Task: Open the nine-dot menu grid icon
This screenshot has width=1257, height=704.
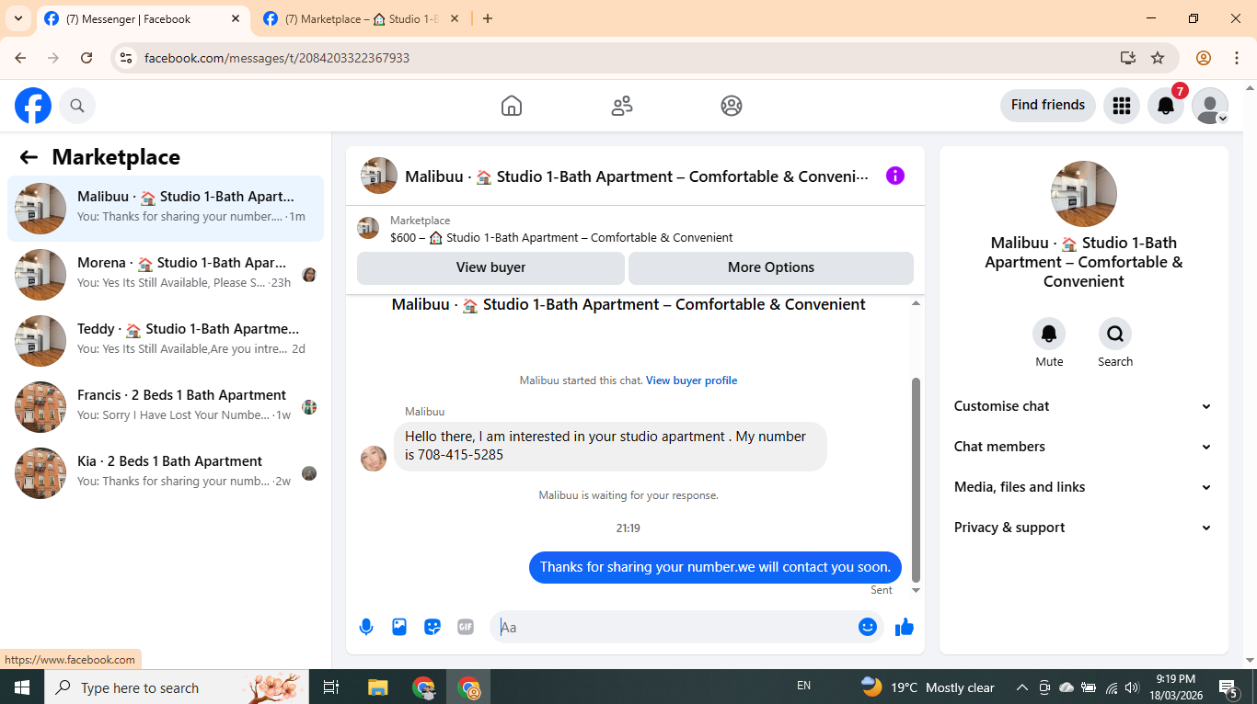Action: 1121,106
